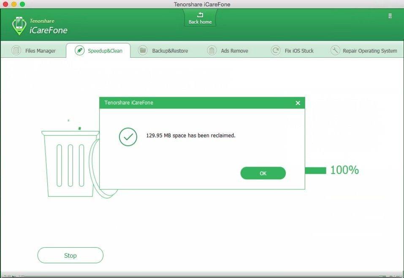Click the green macOS zoom button
The image size is (404, 278).
(22, 4)
